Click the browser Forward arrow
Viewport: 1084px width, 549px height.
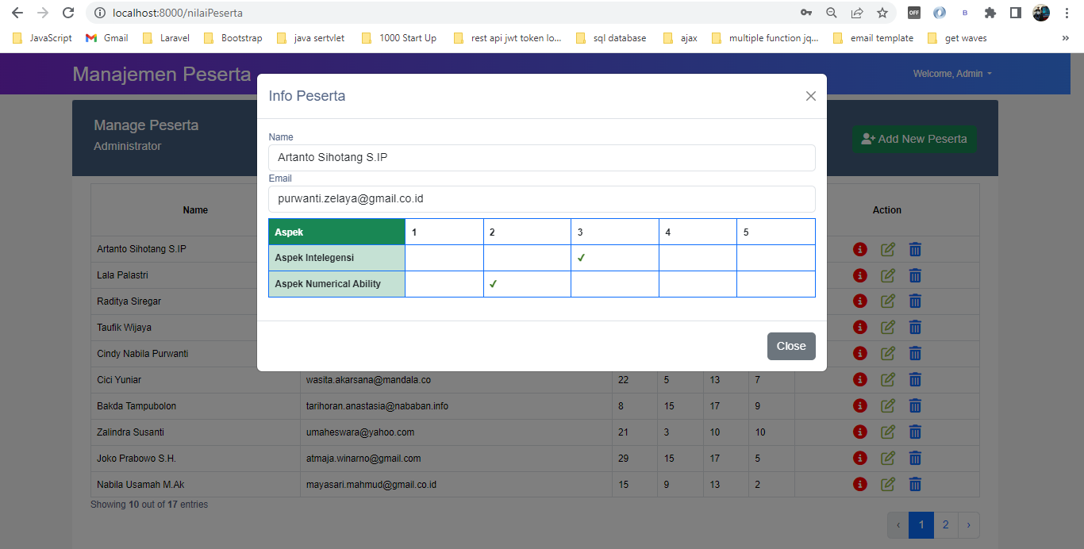point(43,13)
